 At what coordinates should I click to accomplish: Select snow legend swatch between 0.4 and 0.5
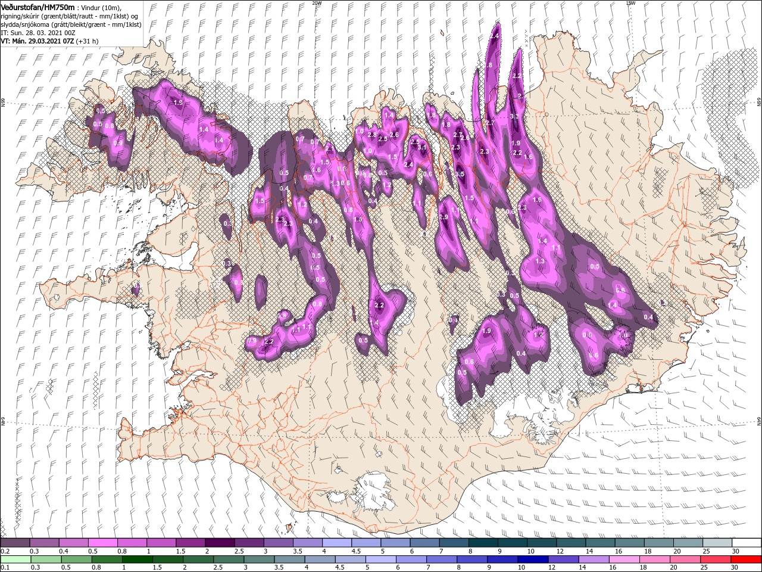point(73,543)
